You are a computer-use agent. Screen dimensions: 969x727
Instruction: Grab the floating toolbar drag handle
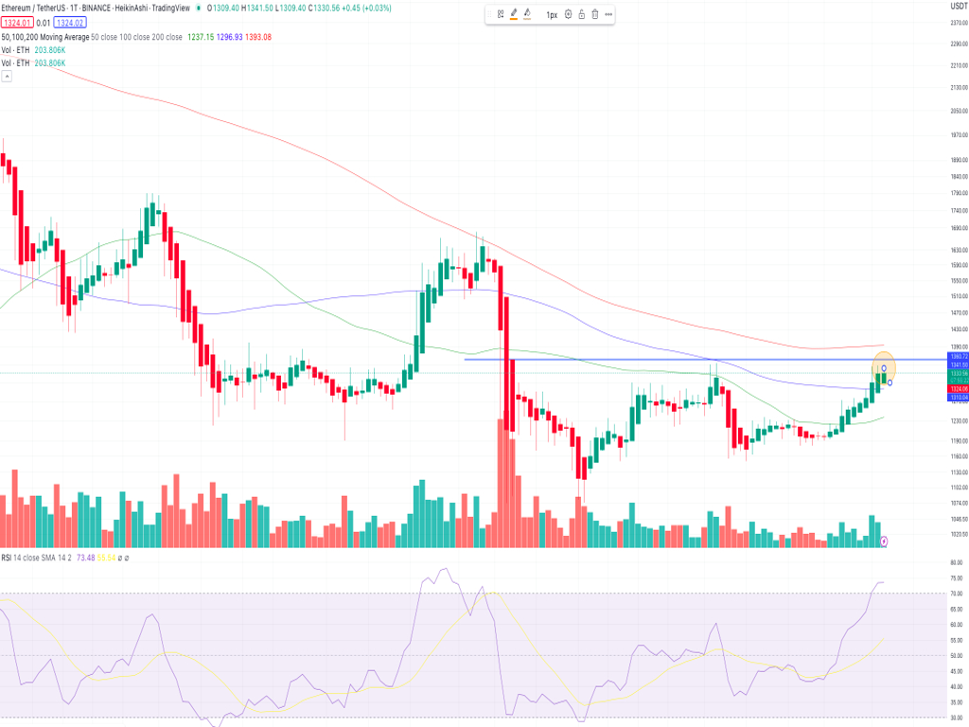tap(488, 14)
